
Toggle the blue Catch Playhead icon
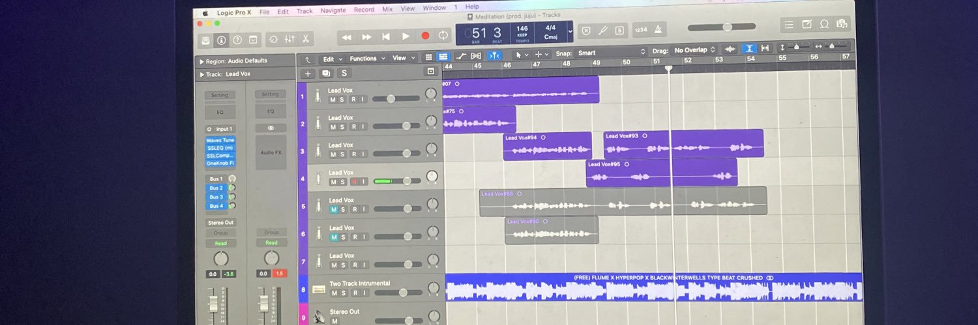tap(495, 55)
